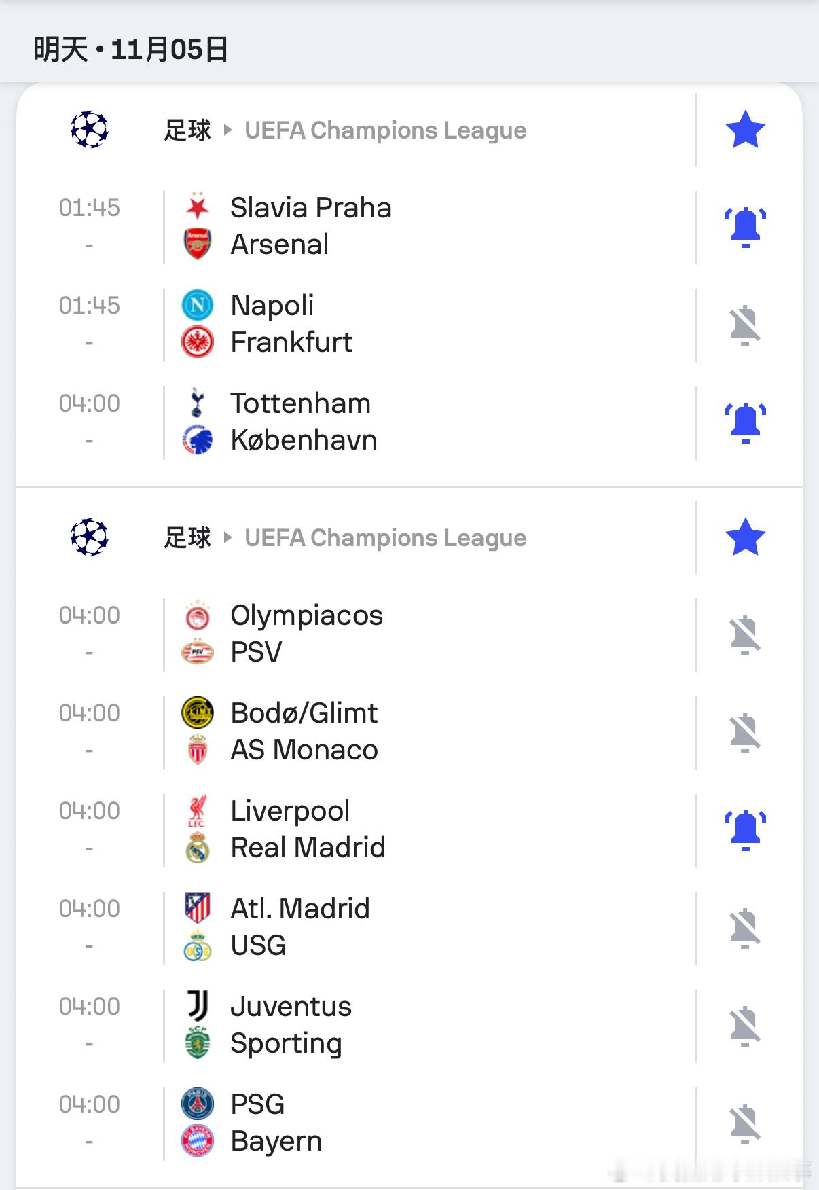Enable notification bell for Napoli vs Frankfurt
This screenshot has height=1190, width=819.
[x=745, y=325]
